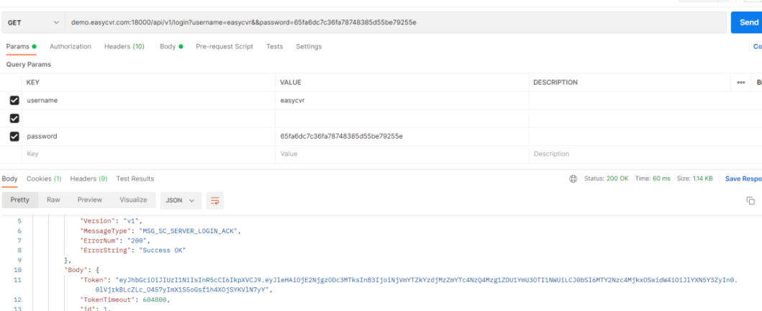This screenshot has width=762, height=311.
Task: Click the username key cell
Action: pyautogui.click(x=149, y=101)
